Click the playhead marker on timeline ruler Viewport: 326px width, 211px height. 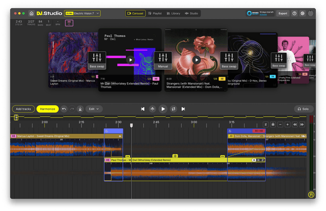coord(131,125)
